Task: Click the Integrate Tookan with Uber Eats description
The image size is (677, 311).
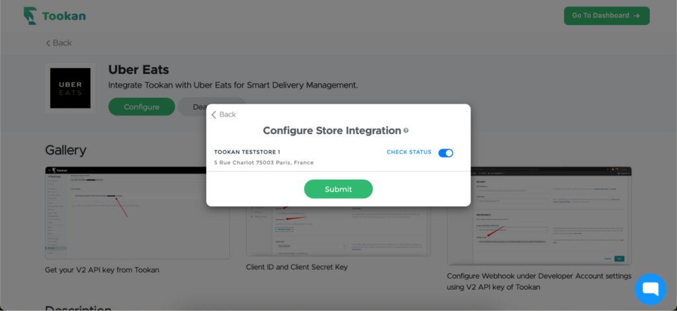Action: [x=233, y=85]
